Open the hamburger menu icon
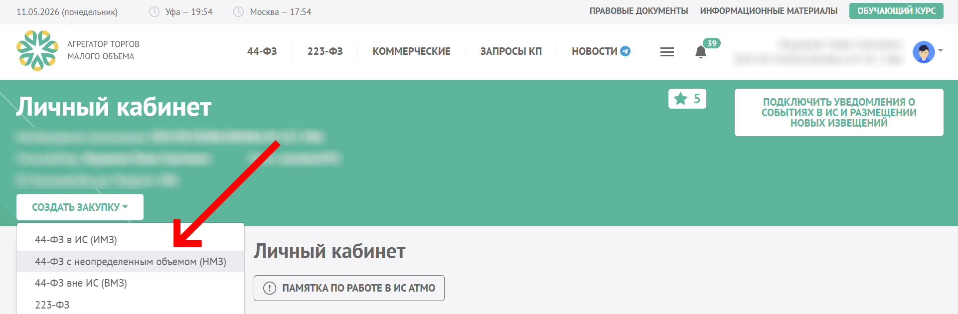The width and height of the screenshot is (958, 314). (667, 51)
